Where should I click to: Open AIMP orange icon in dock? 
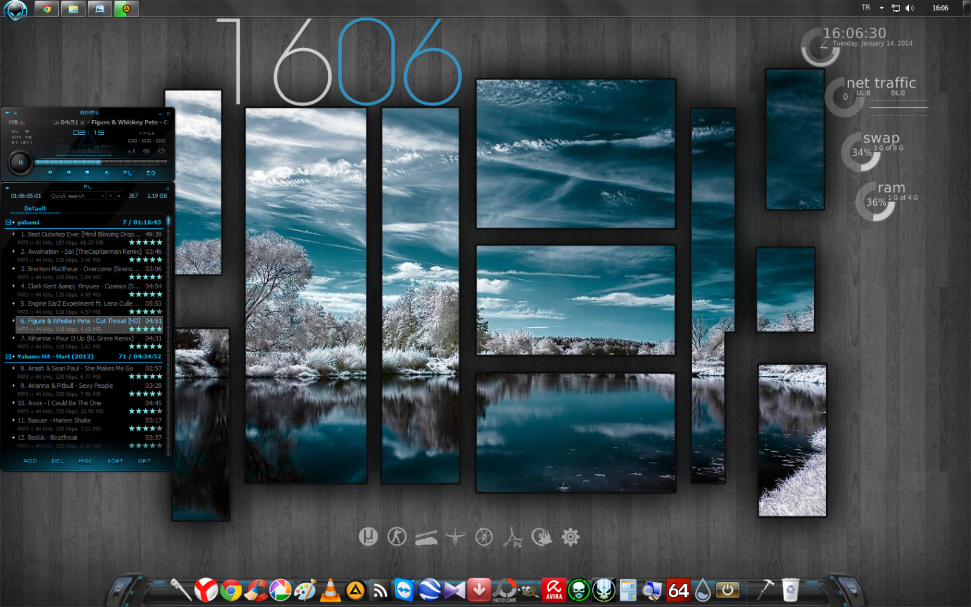pos(356,590)
